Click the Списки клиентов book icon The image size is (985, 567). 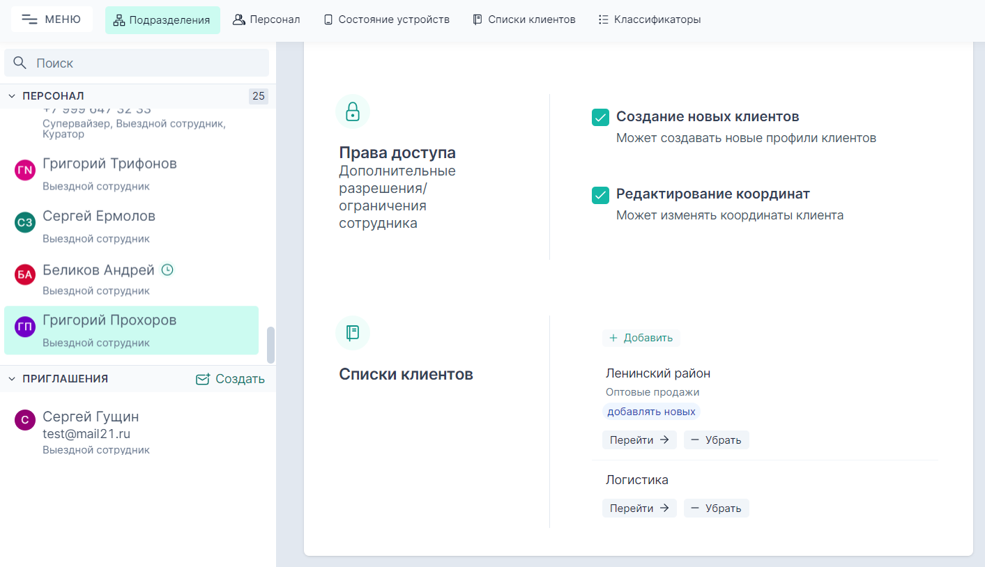click(x=479, y=19)
